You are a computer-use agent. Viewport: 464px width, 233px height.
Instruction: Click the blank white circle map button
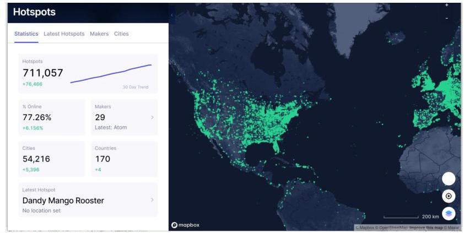click(449, 178)
